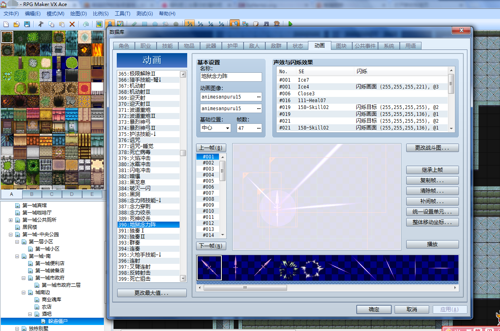Expand the 第一城公共厕所 tree node
This screenshot has height=331, width=500.
[x=10, y=220]
